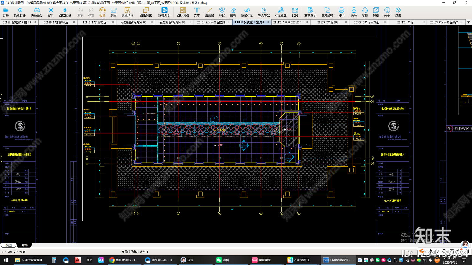The image size is (472, 265).
Task: Click the 打印 print icon
Action: [x=341, y=12]
